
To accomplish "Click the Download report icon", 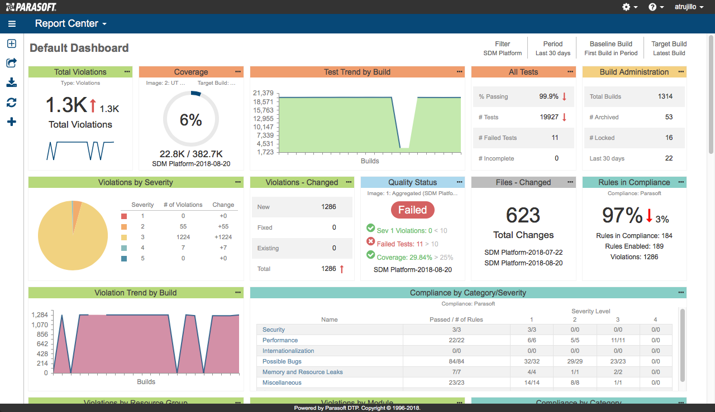I will (x=12, y=83).
